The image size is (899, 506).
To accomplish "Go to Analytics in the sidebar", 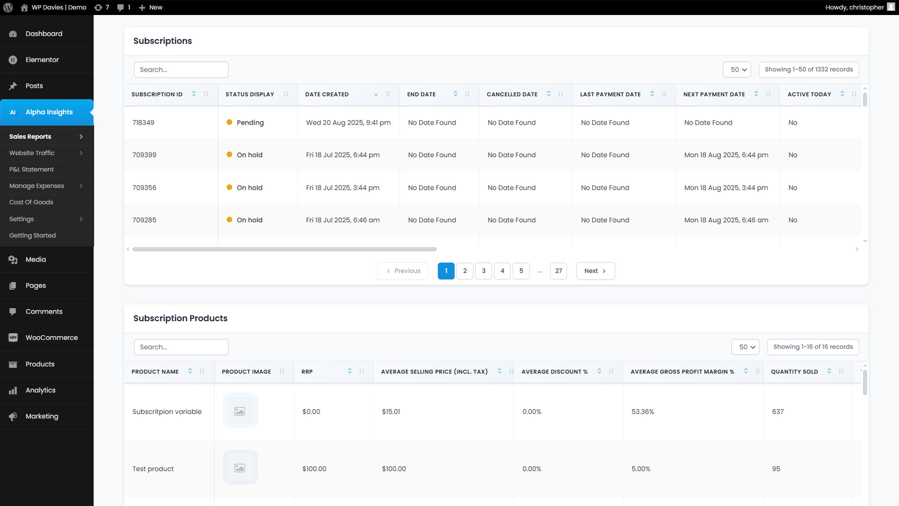I will (40, 390).
